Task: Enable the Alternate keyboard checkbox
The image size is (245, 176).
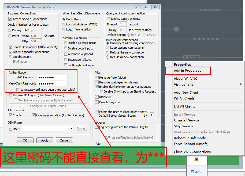Action: point(65,54)
